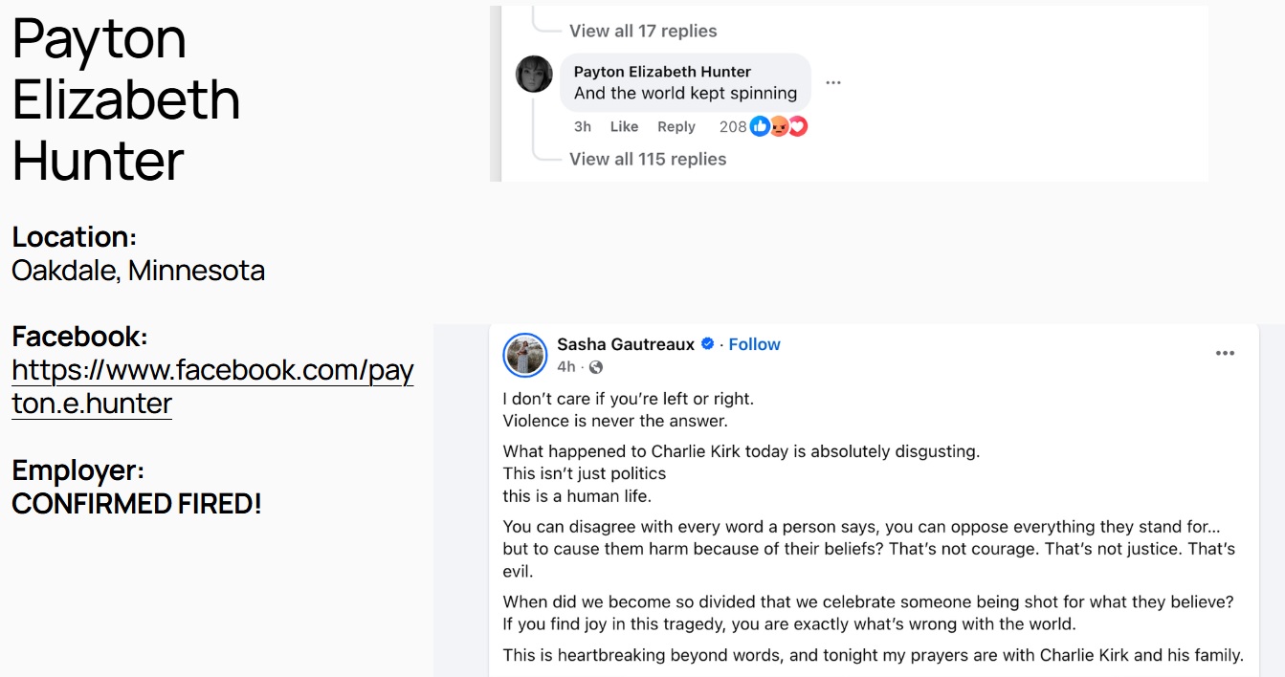View the 208 reactions count
1285x677 pixels.
pyautogui.click(x=733, y=126)
